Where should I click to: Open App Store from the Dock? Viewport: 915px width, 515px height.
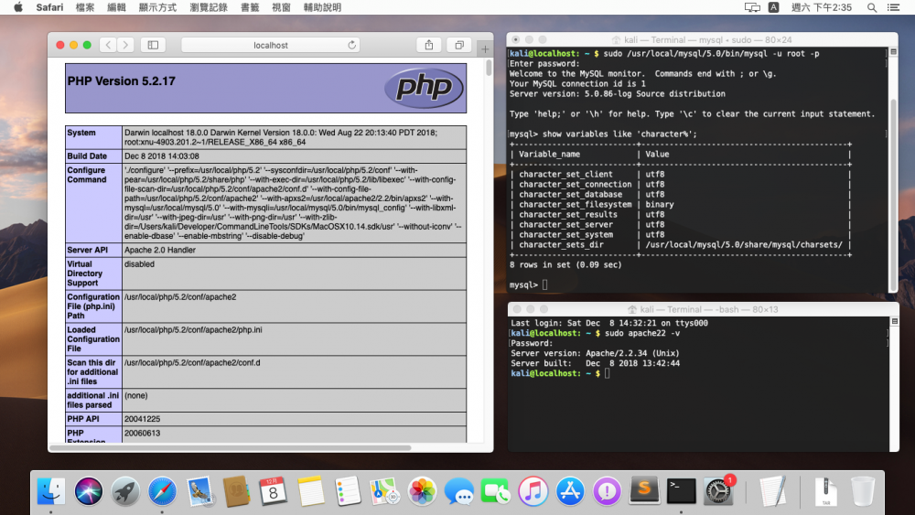tap(570, 491)
